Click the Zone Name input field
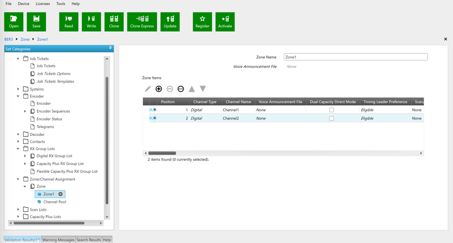Image resolution: width=453 pixels, height=243 pixels. (356, 57)
